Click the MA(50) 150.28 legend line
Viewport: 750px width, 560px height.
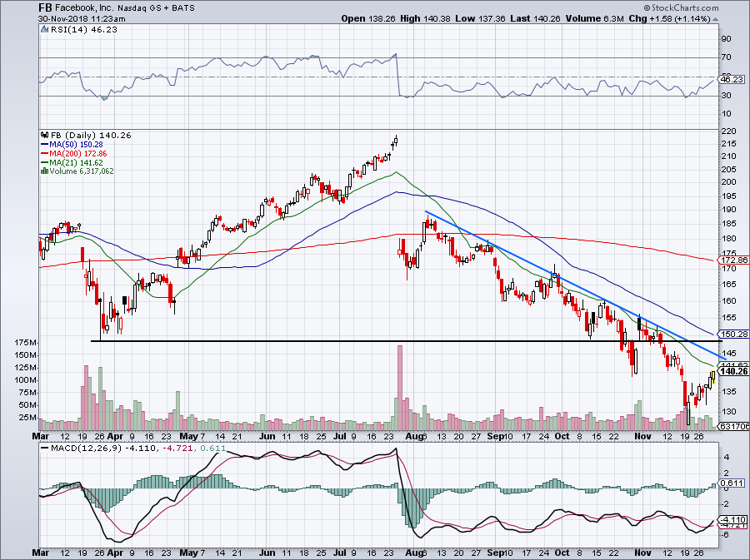72,144
